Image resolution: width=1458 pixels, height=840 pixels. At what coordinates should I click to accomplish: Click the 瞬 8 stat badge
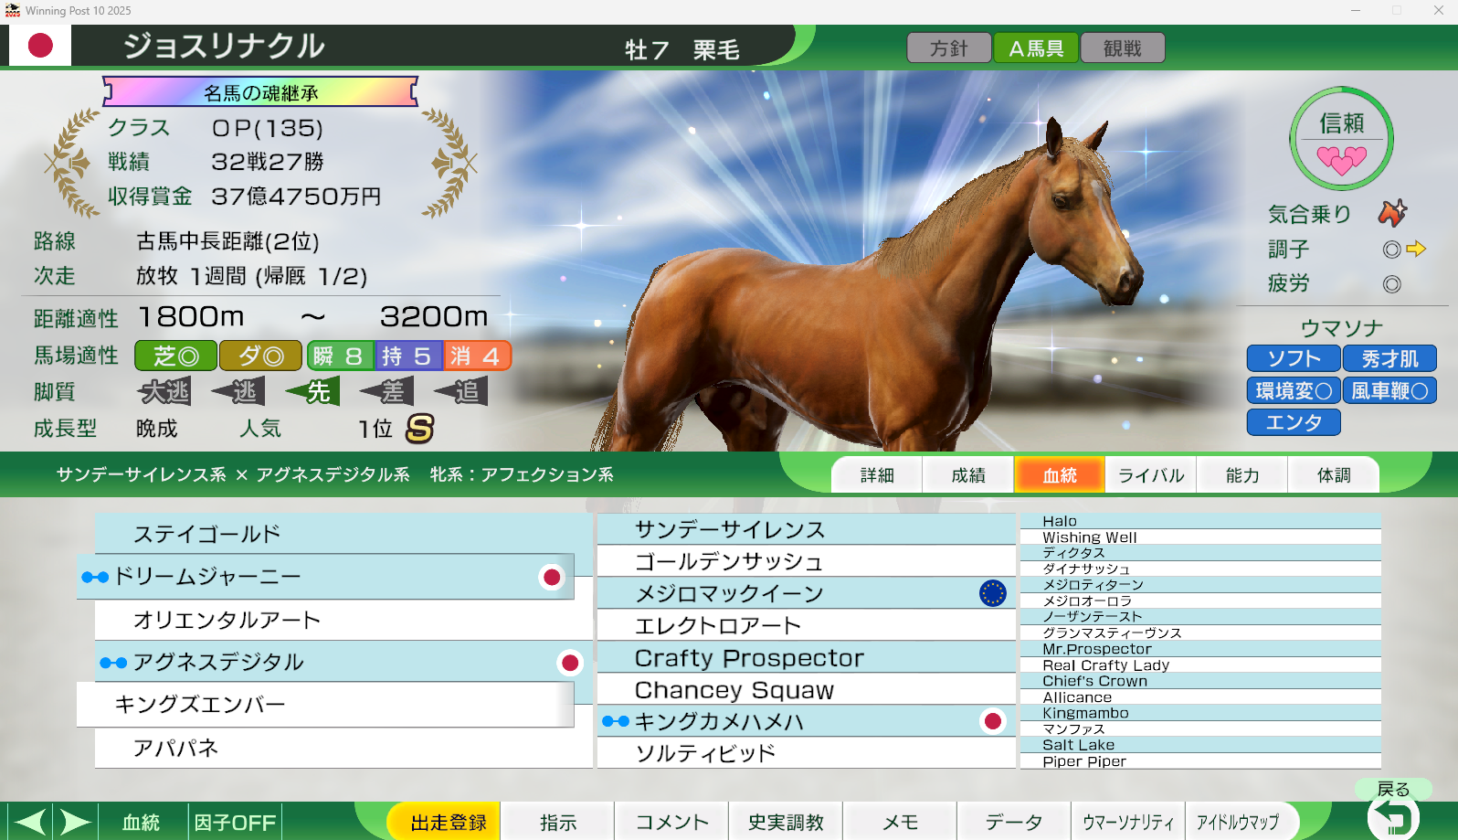coord(340,356)
